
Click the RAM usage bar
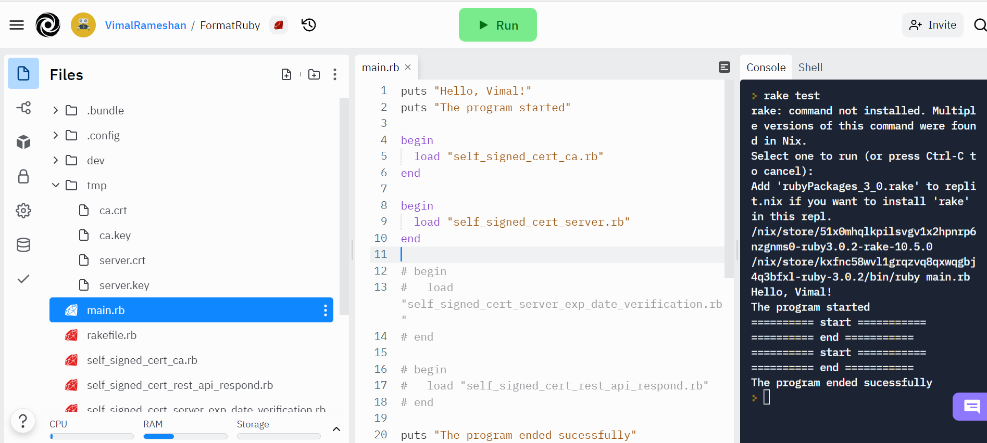185,437
